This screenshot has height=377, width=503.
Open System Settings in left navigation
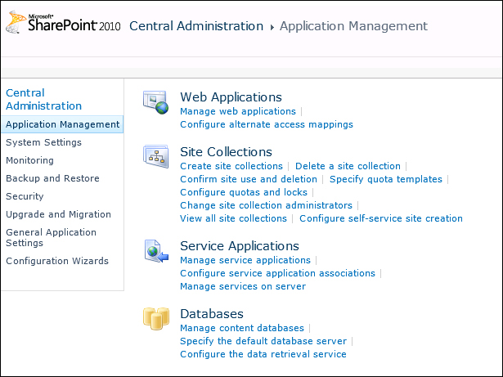pos(43,142)
